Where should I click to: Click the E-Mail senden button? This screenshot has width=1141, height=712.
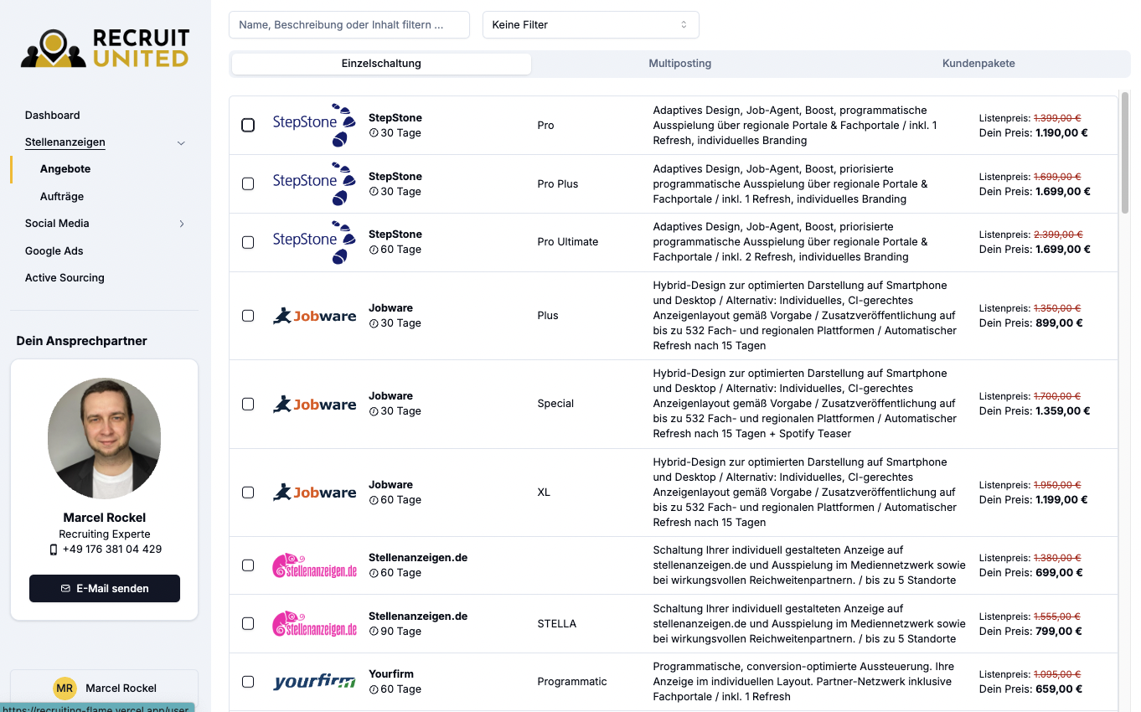click(105, 589)
